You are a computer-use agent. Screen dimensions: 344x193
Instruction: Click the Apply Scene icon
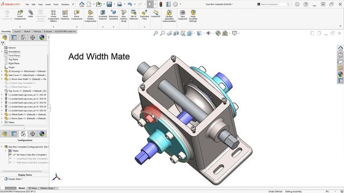(x=225, y=33)
